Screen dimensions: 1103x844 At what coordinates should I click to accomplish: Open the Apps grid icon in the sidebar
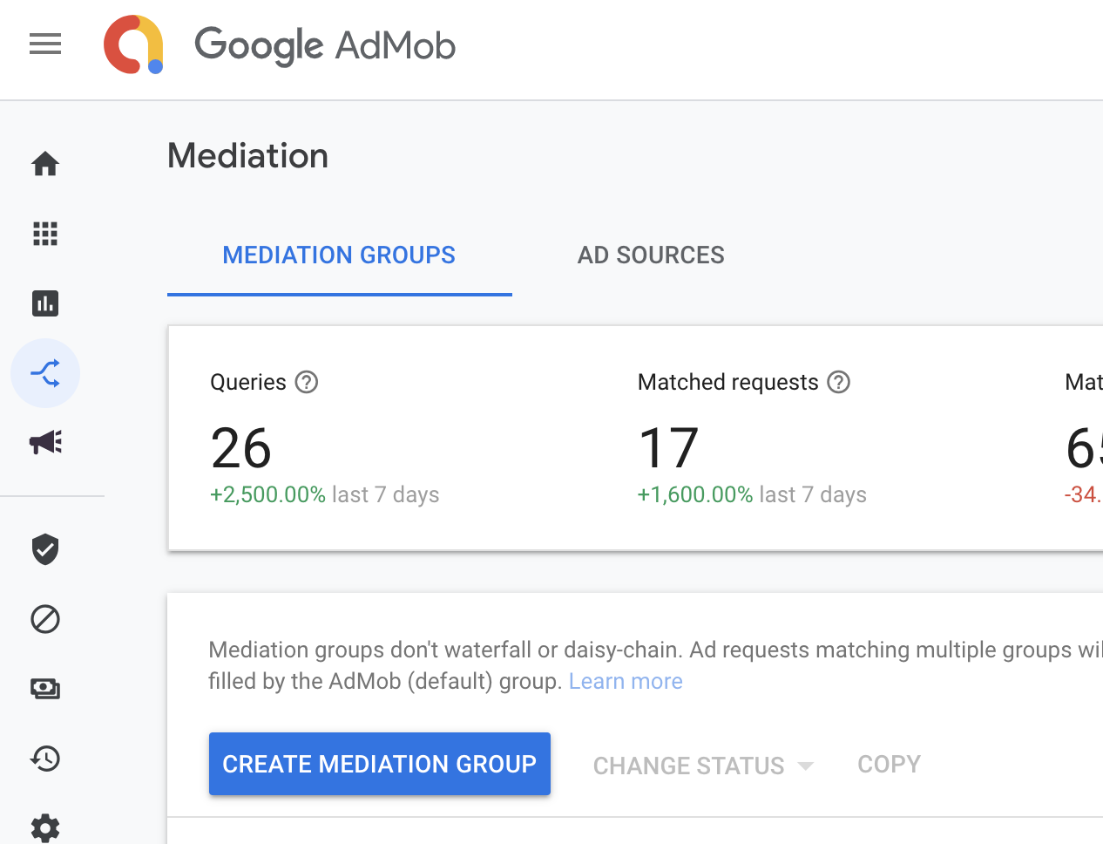point(44,234)
